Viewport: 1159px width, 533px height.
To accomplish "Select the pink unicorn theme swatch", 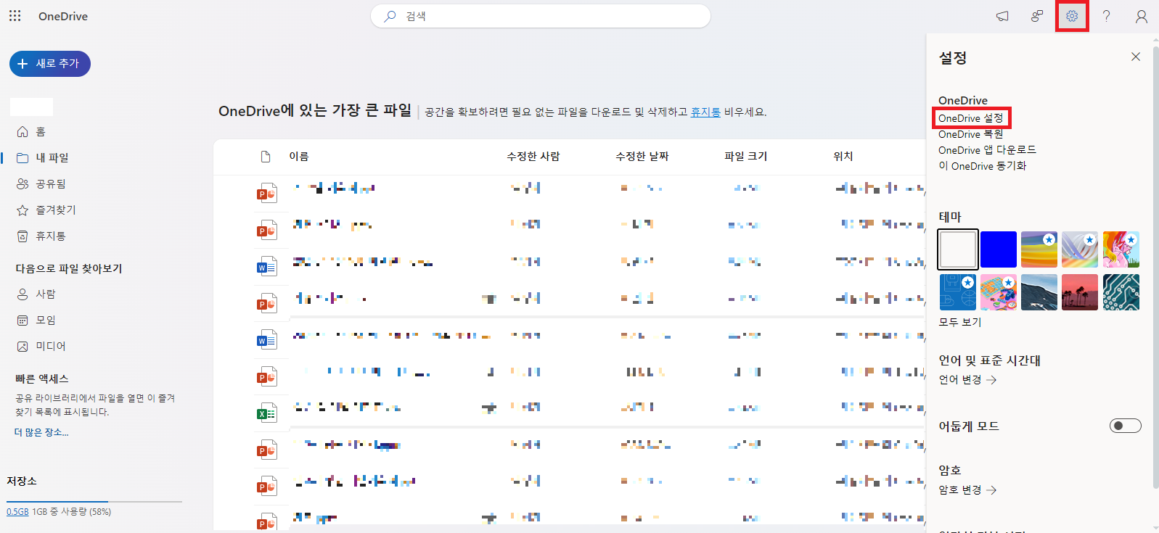I will (x=1121, y=249).
